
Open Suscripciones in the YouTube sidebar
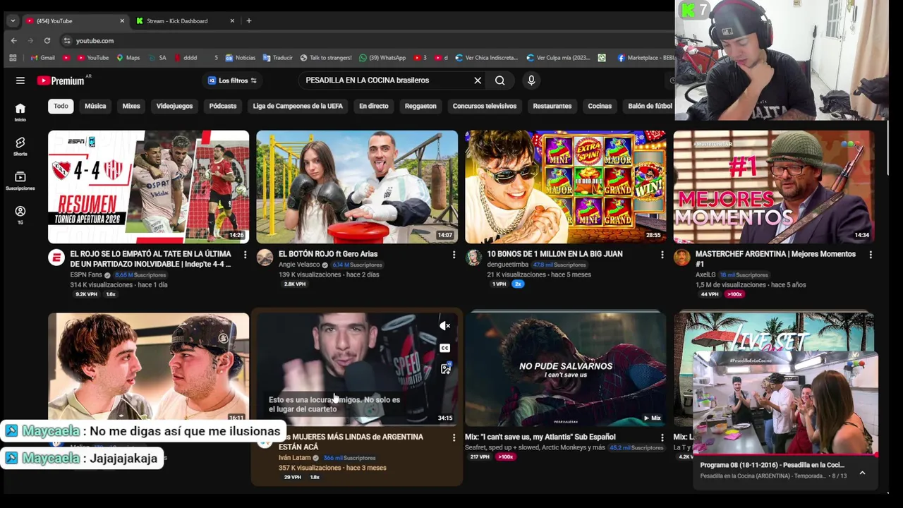(x=20, y=181)
